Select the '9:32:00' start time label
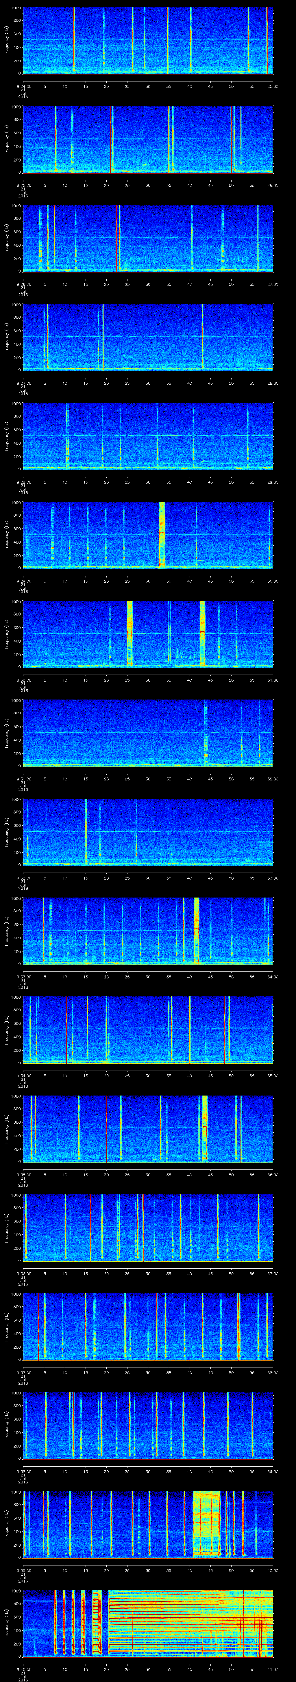The image size is (296, 1682). (x=24, y=878)
